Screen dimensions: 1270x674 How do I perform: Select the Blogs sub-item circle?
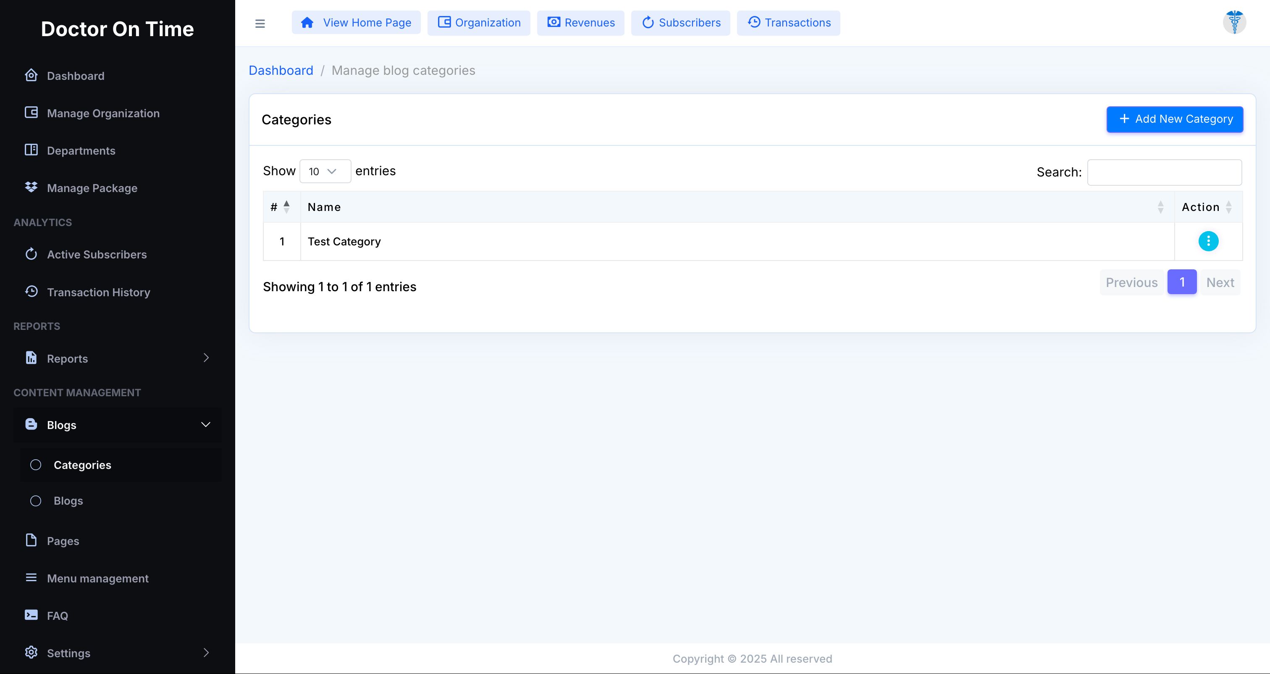point(36,501)
